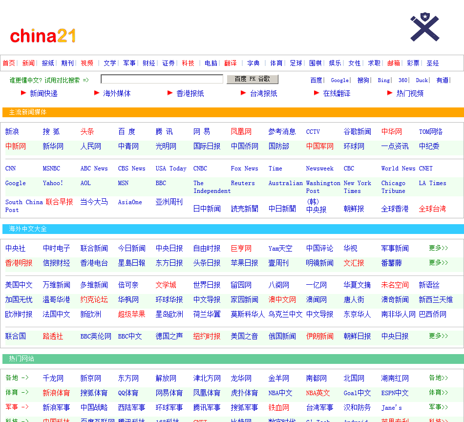Viewport: 464px width, 422px height.
Task: Go to 台湾报纸 section link
Action: click(x=264, y=93)
